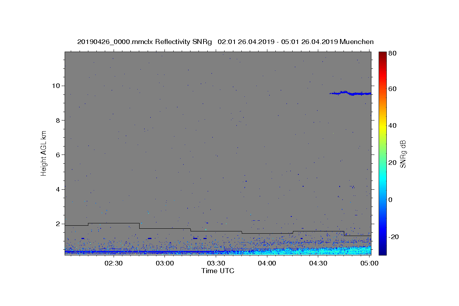Click the 05:00 time tick label
The image size is (459, 306).
(x=369, y=264)
